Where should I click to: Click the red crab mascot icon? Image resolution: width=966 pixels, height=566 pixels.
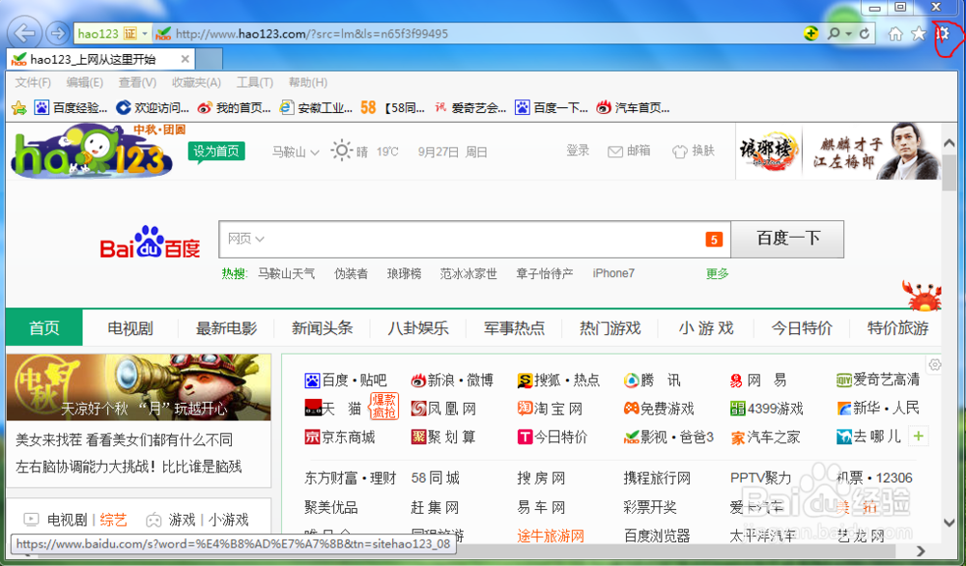coord(922,295)
